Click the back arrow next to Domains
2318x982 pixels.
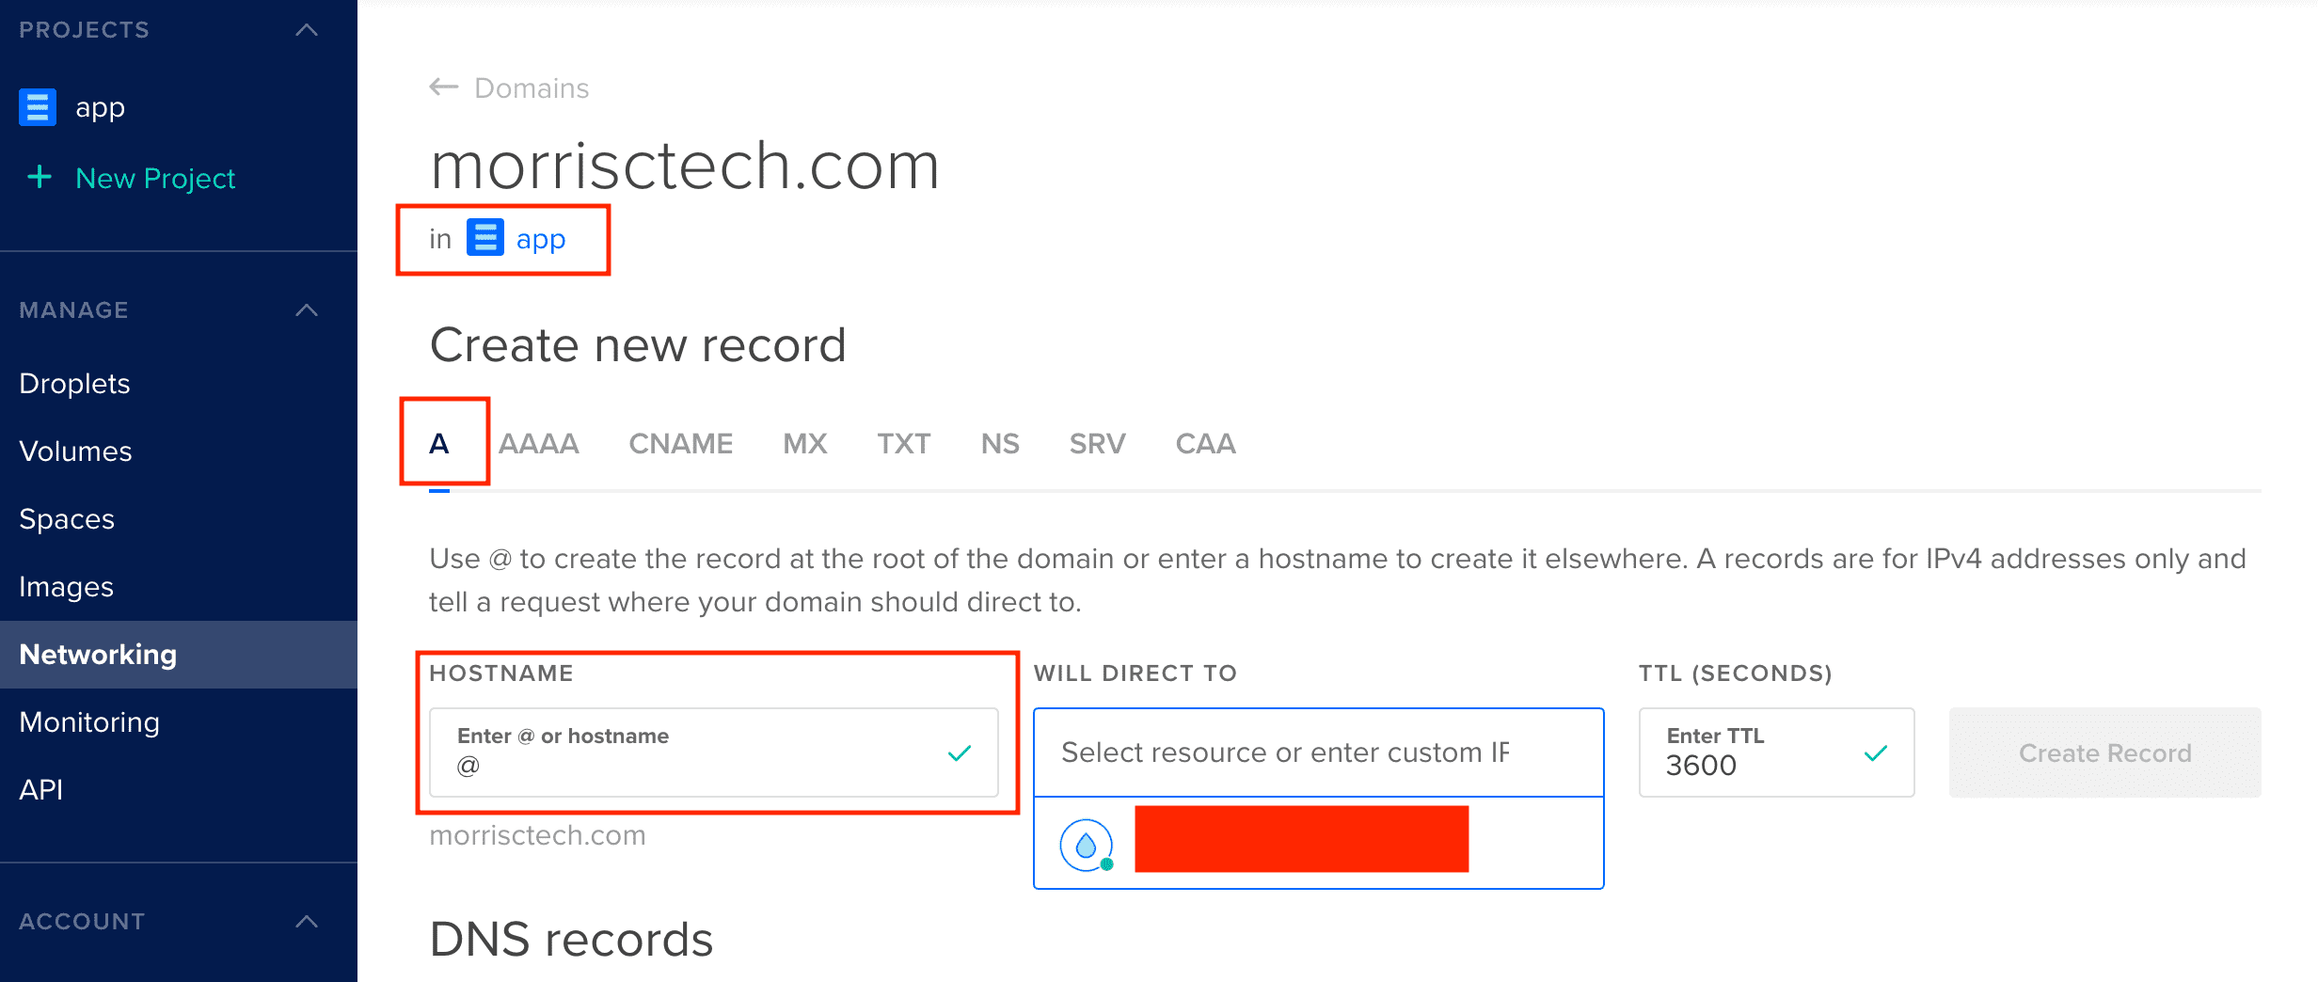click(444, 87)
